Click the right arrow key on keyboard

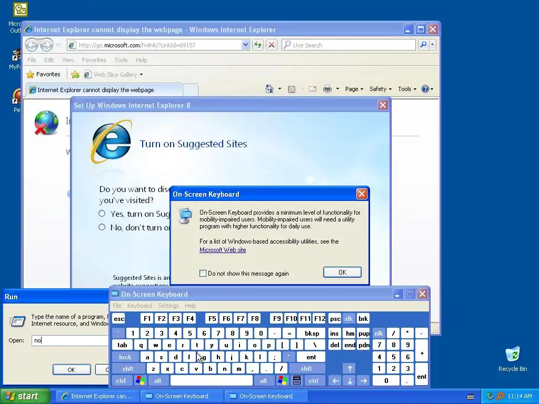click(x=364, y=381)
